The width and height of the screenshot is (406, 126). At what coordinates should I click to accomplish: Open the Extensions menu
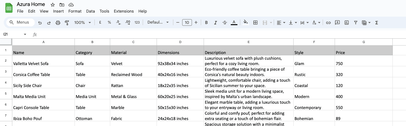click(124, 11)
